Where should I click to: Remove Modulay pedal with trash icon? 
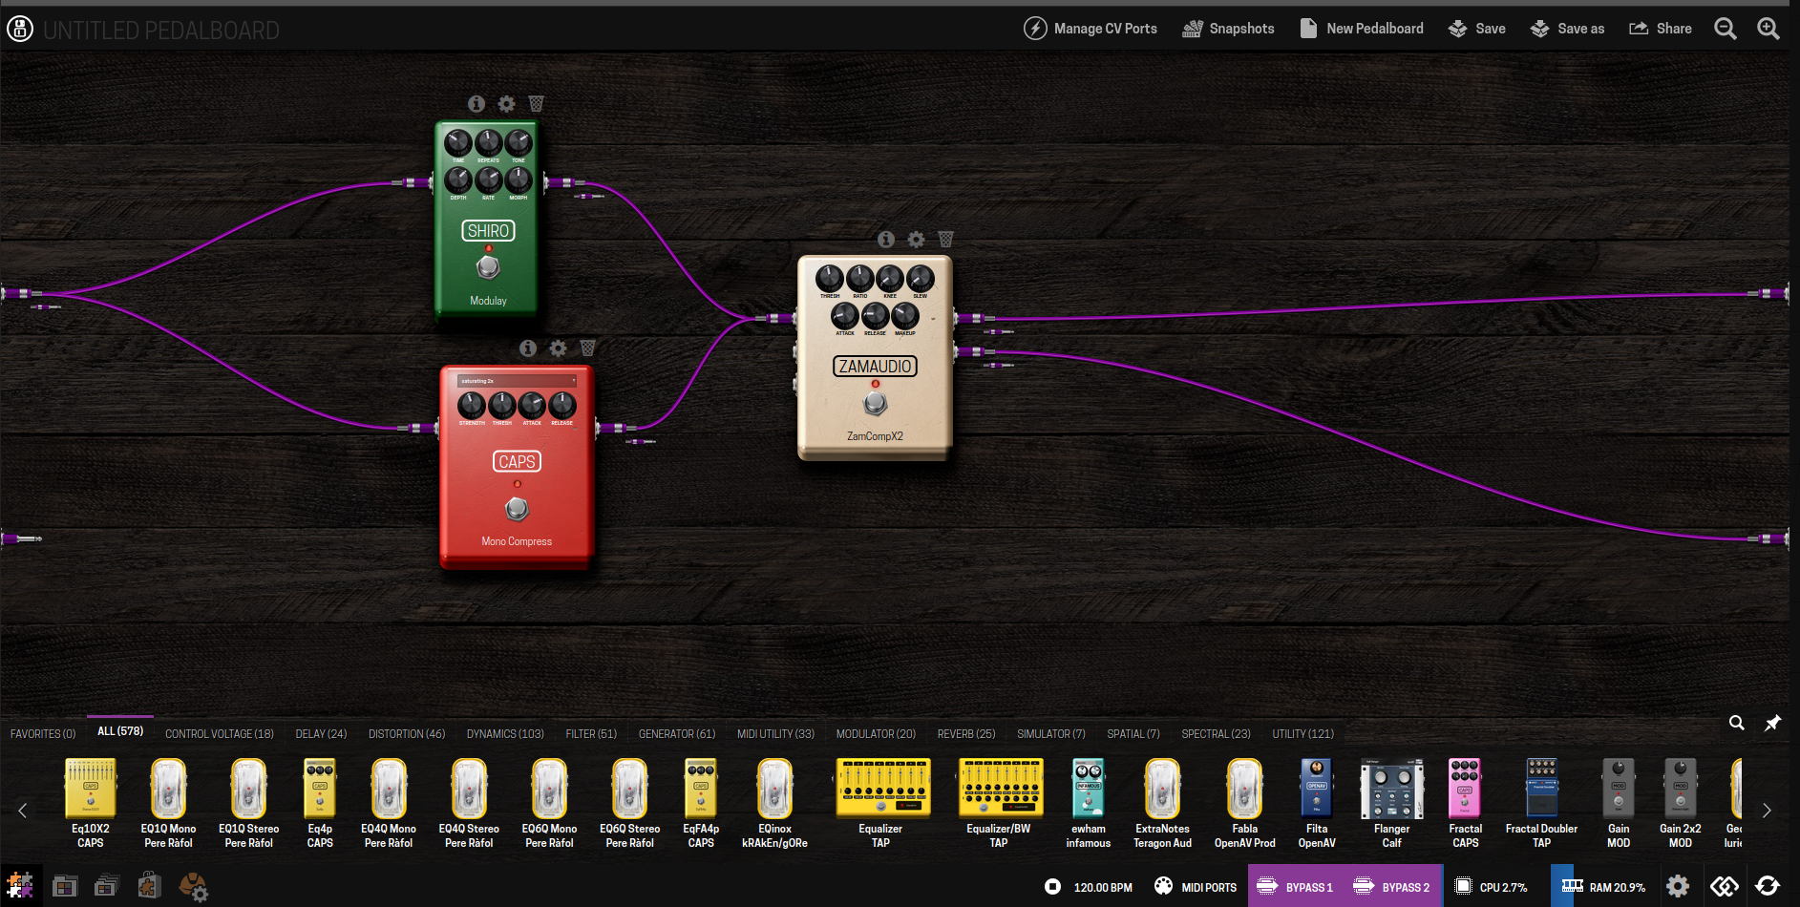[537, 104]
